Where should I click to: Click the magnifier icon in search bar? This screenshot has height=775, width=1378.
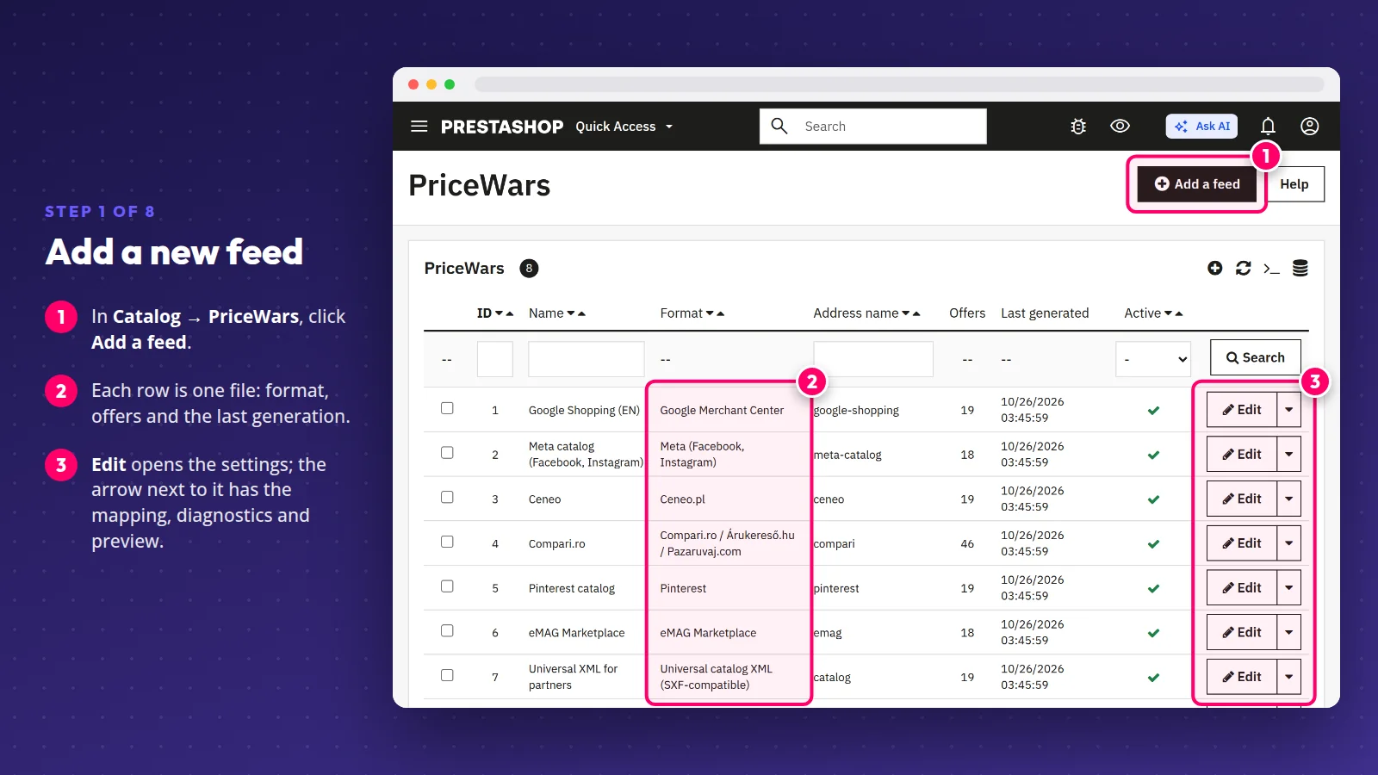coord(779,126)
